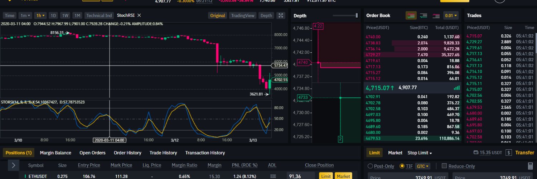Screen dimensions: 537x179
Task: Open the Open Orders tab
Action: [92, 153]
